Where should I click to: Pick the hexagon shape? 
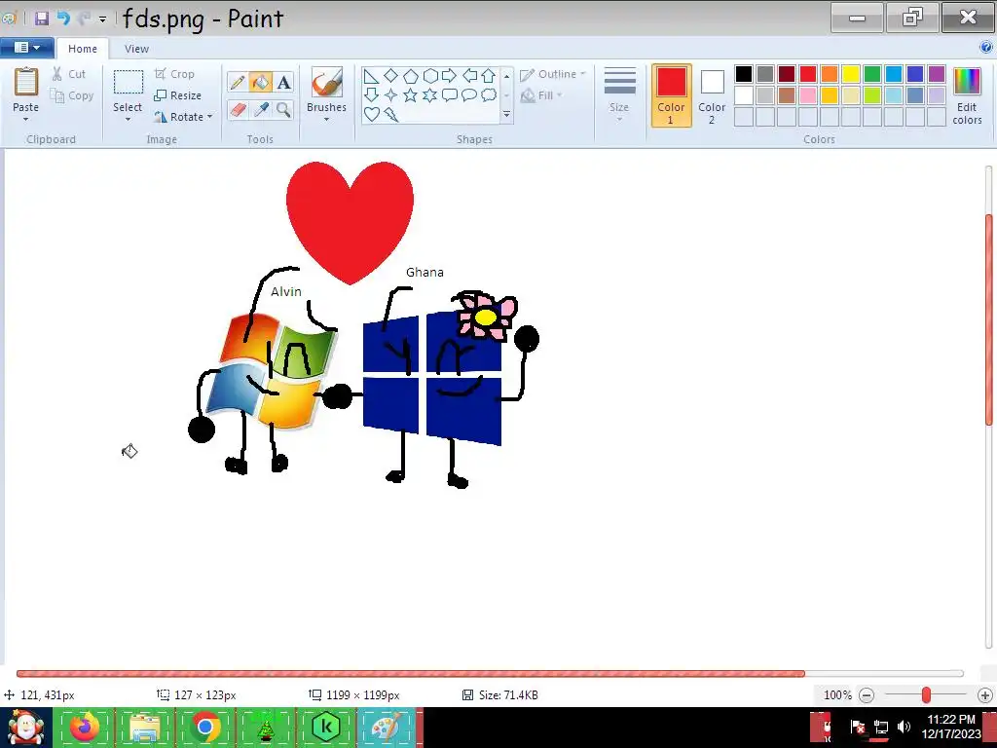pyautogui.click(x=430, y=76)
